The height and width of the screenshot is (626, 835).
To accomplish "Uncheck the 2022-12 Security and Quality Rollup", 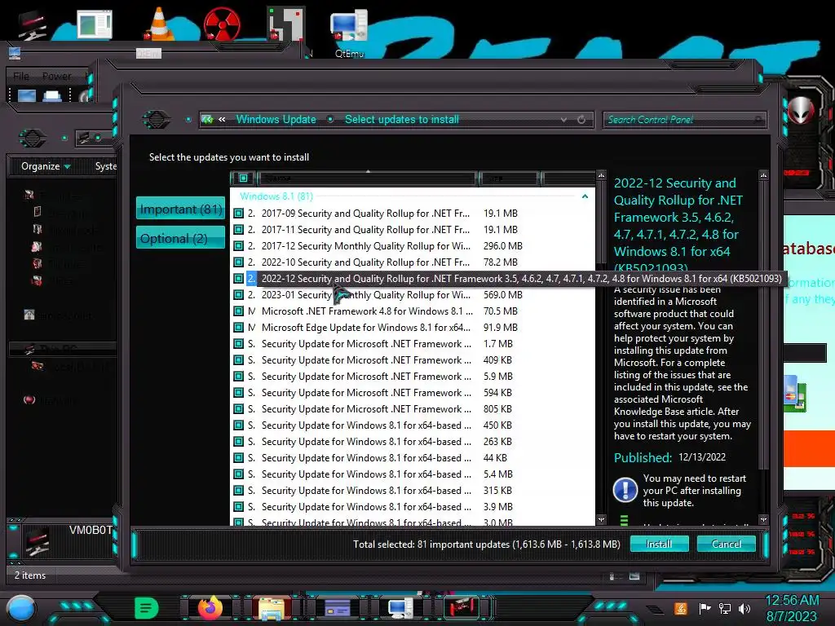I will click(x=239, y=279).
